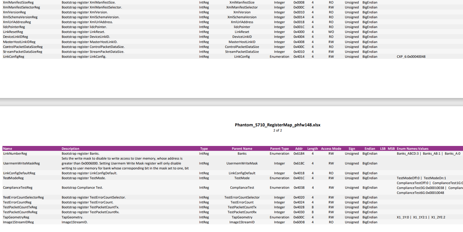Select the Type column header
Image resolution: width=463 pixels, height=232 pixels.
coord(204,149)
